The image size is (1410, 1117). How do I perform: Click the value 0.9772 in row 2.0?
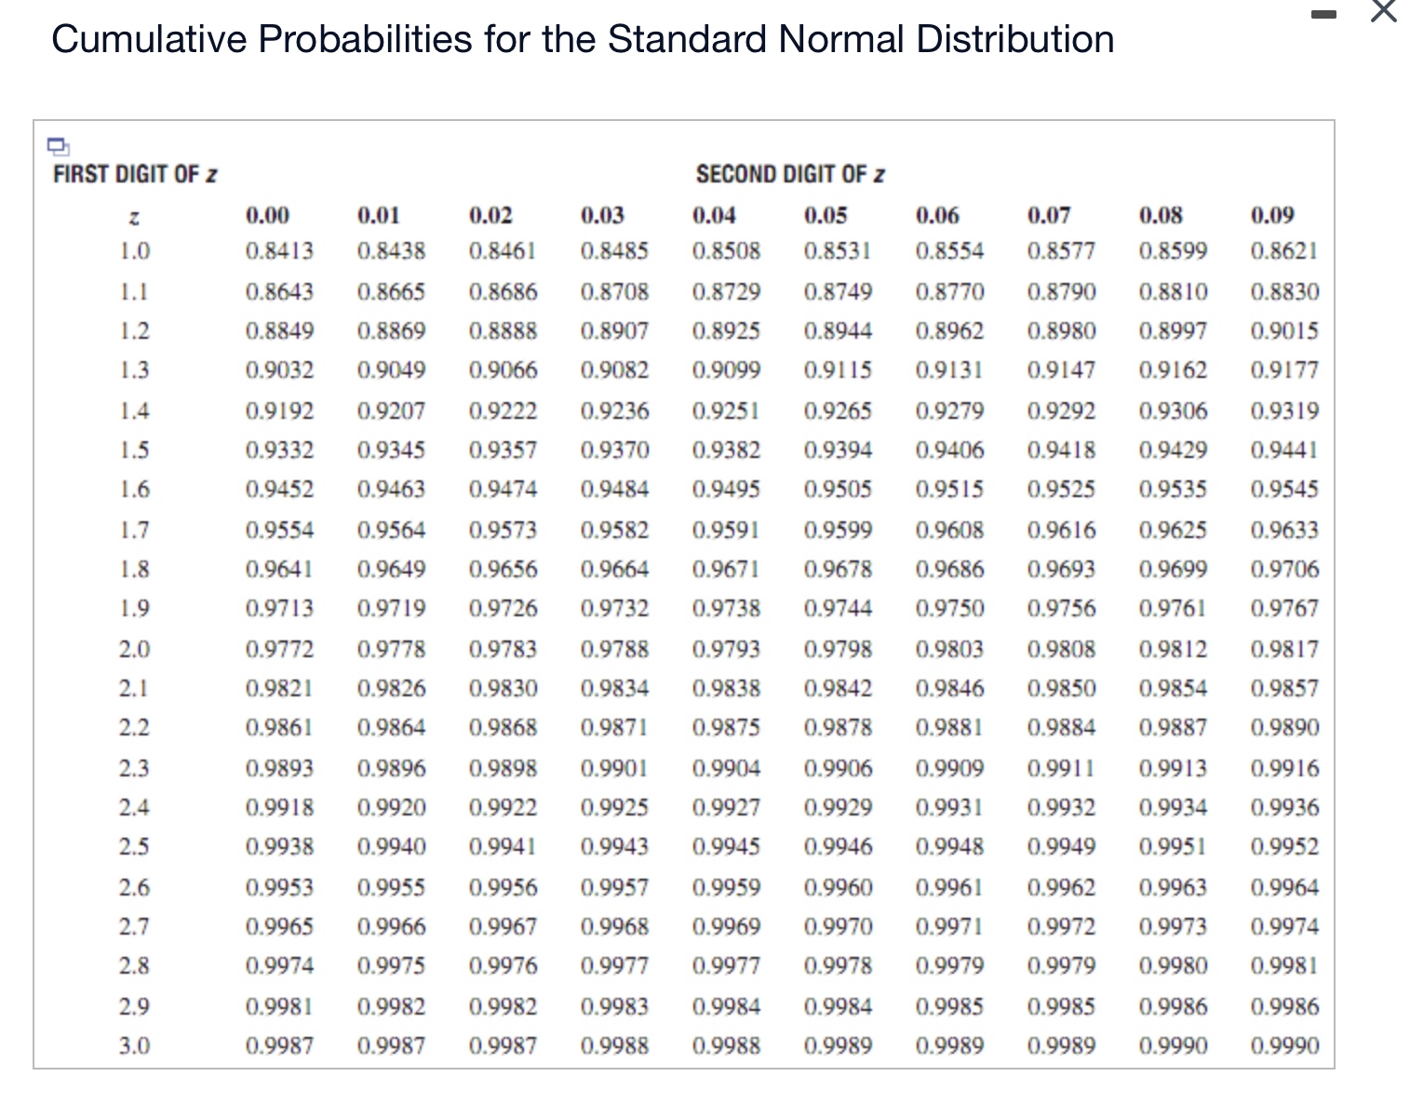point(279,649)
